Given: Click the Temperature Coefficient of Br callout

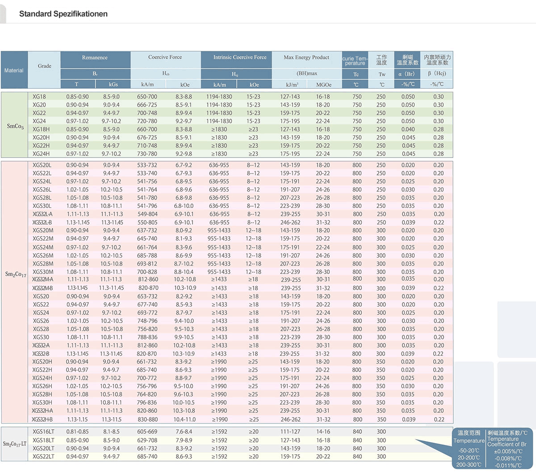Looking at the screenshot, I should pos(507,439).
